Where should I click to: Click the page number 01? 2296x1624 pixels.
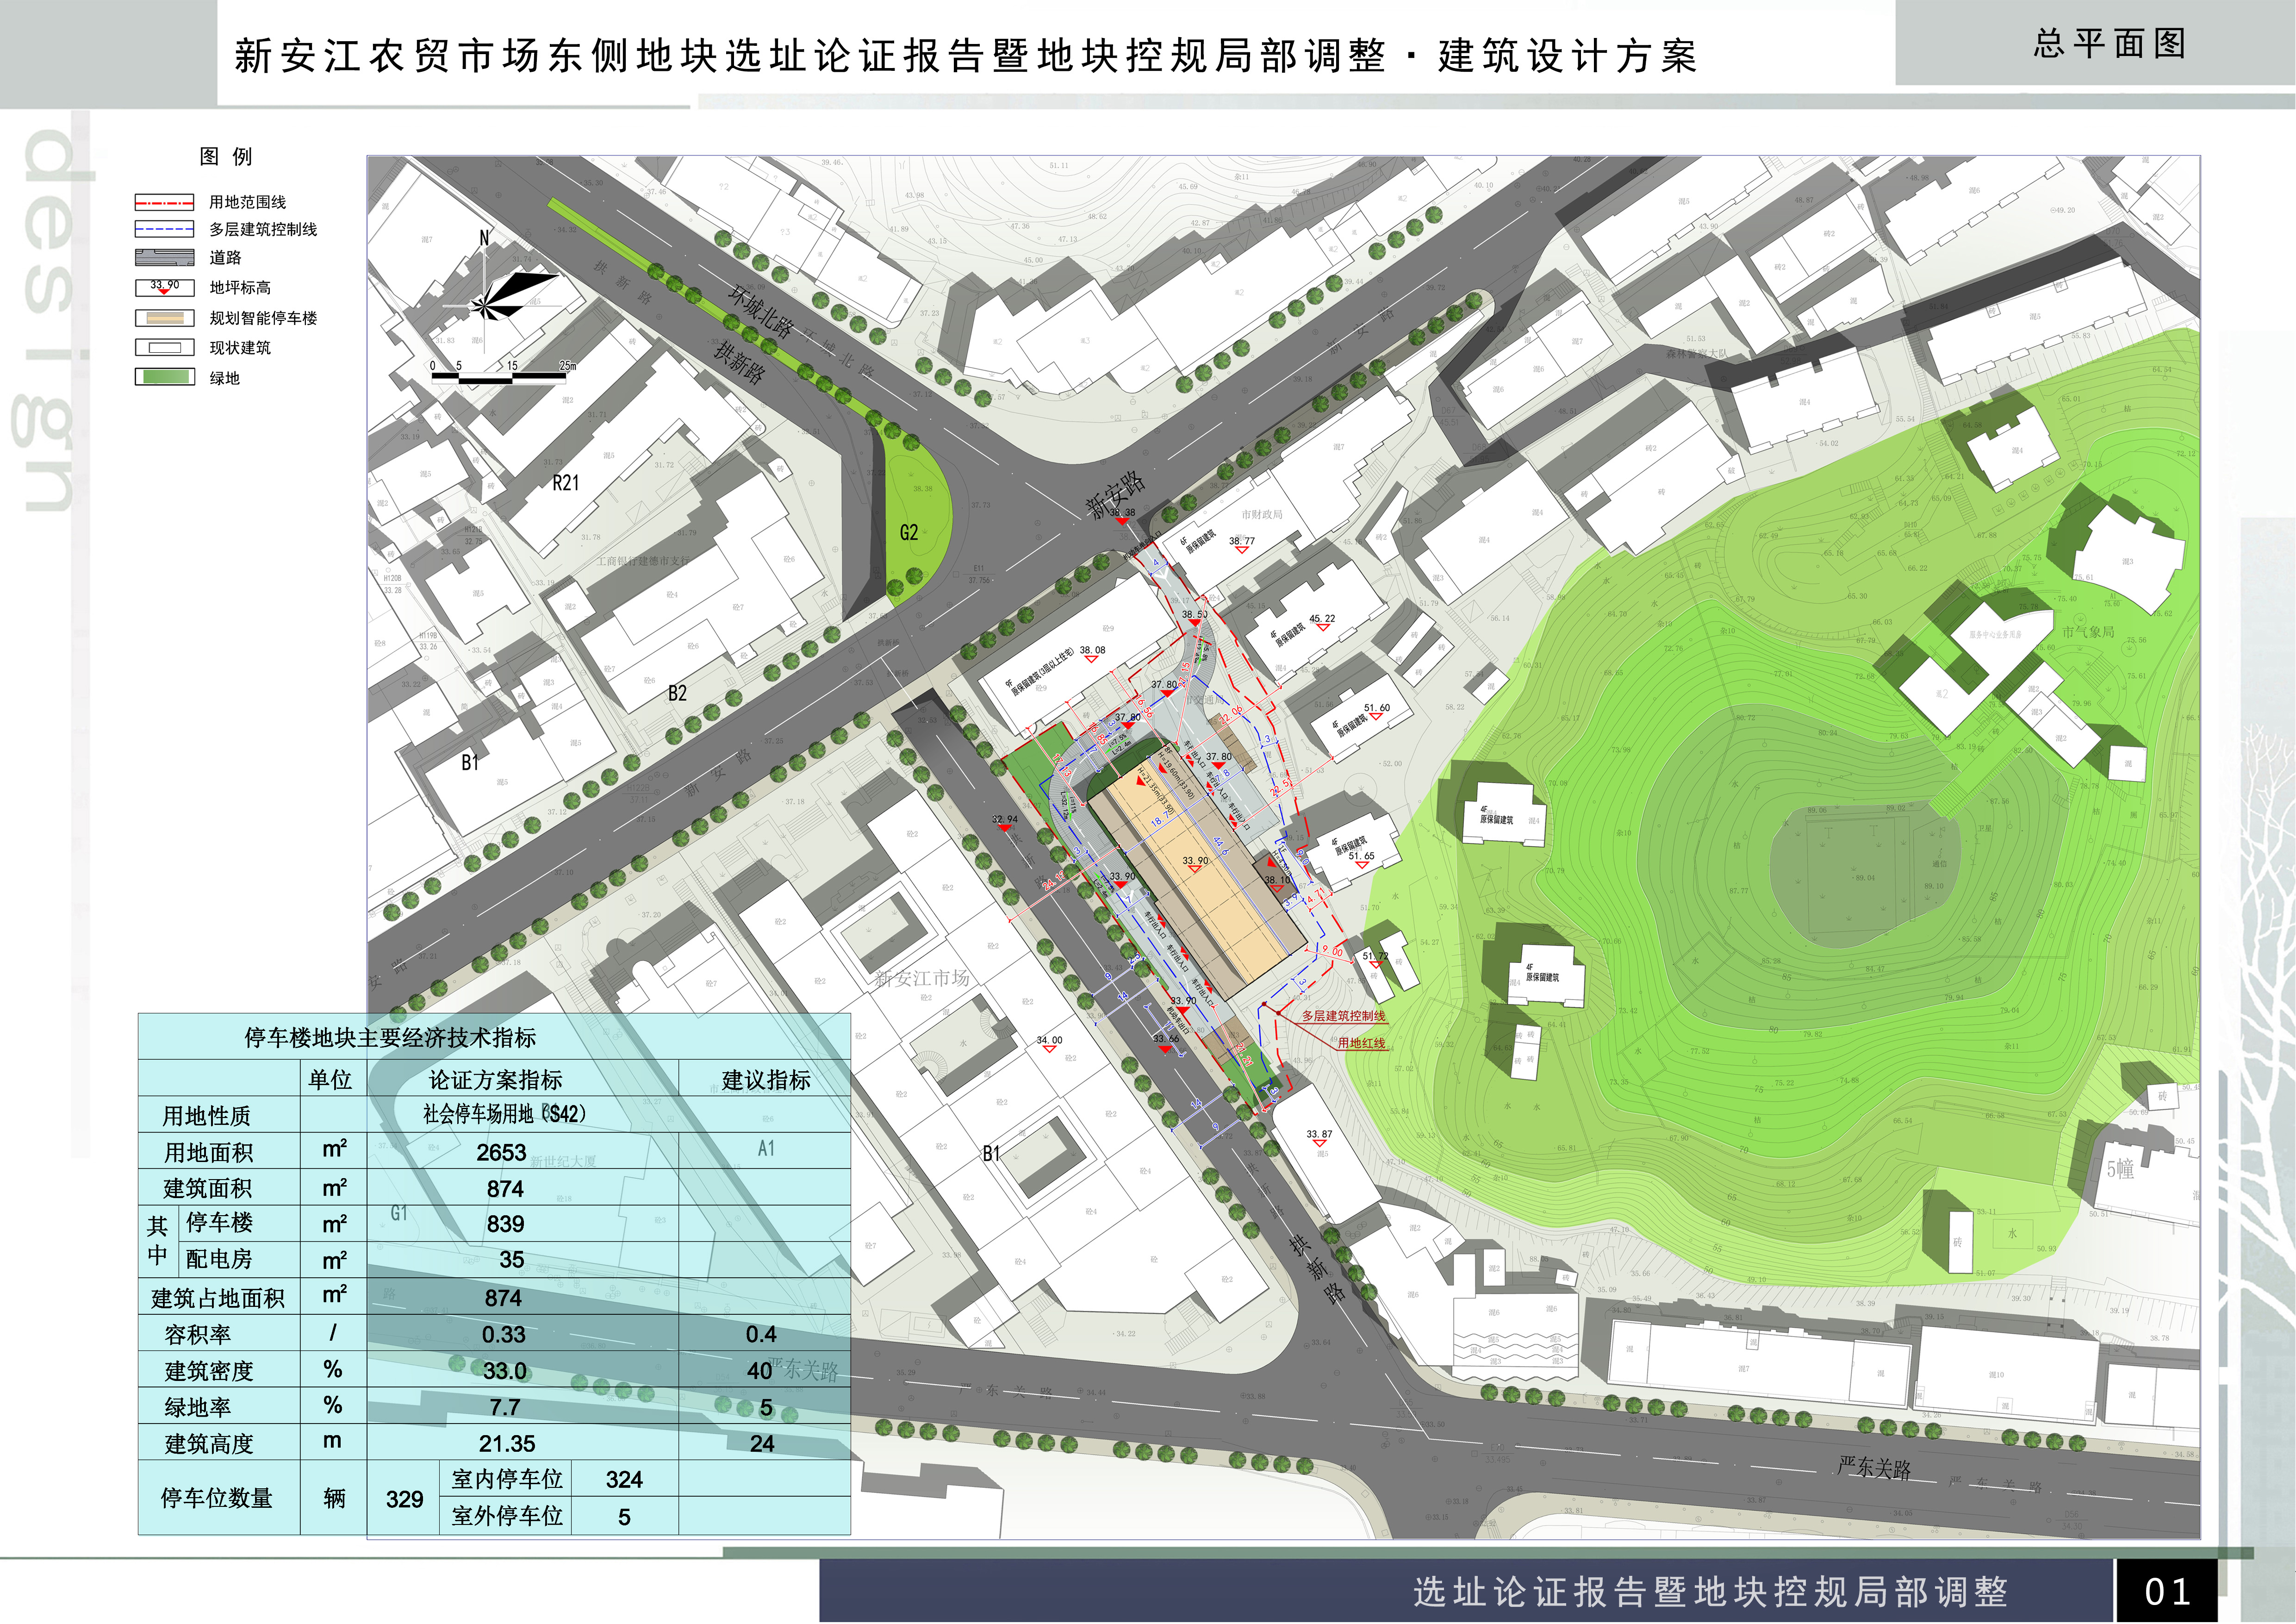coord(2167,1591)
